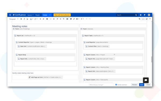
Task: Open the help question mark in header
Action: click(141, 15)
